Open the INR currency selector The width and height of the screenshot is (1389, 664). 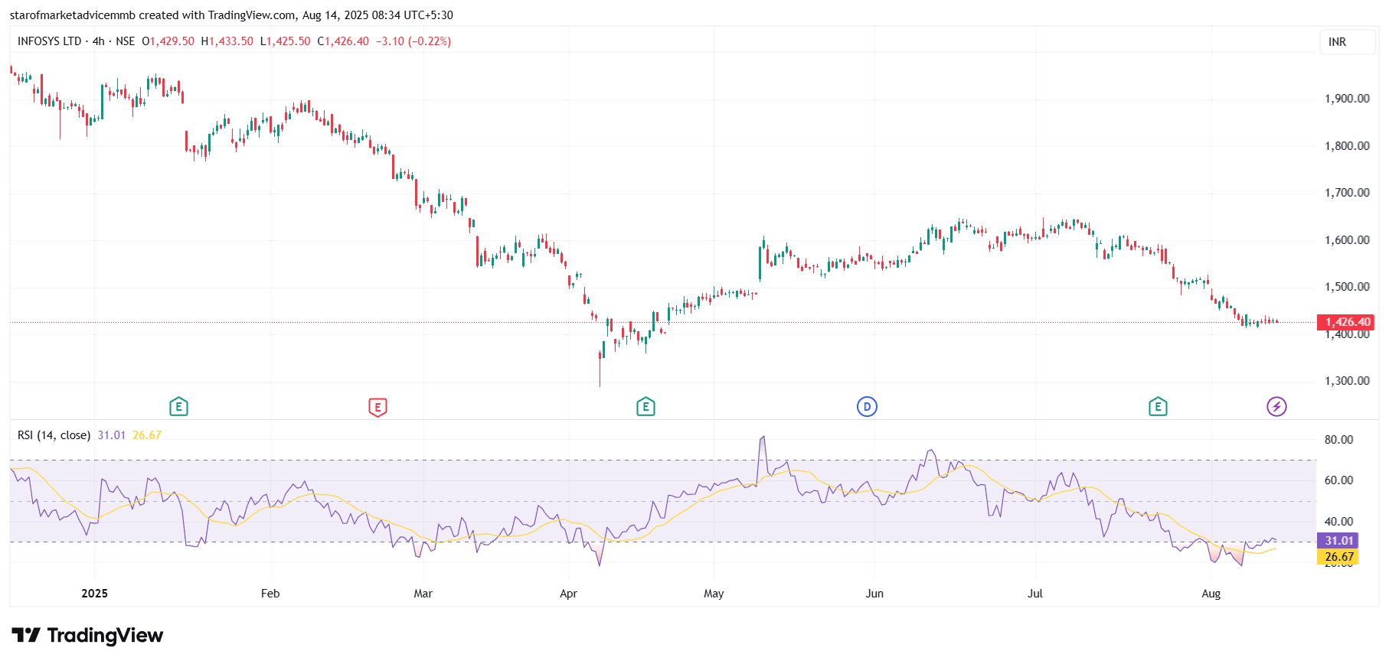1347,42
